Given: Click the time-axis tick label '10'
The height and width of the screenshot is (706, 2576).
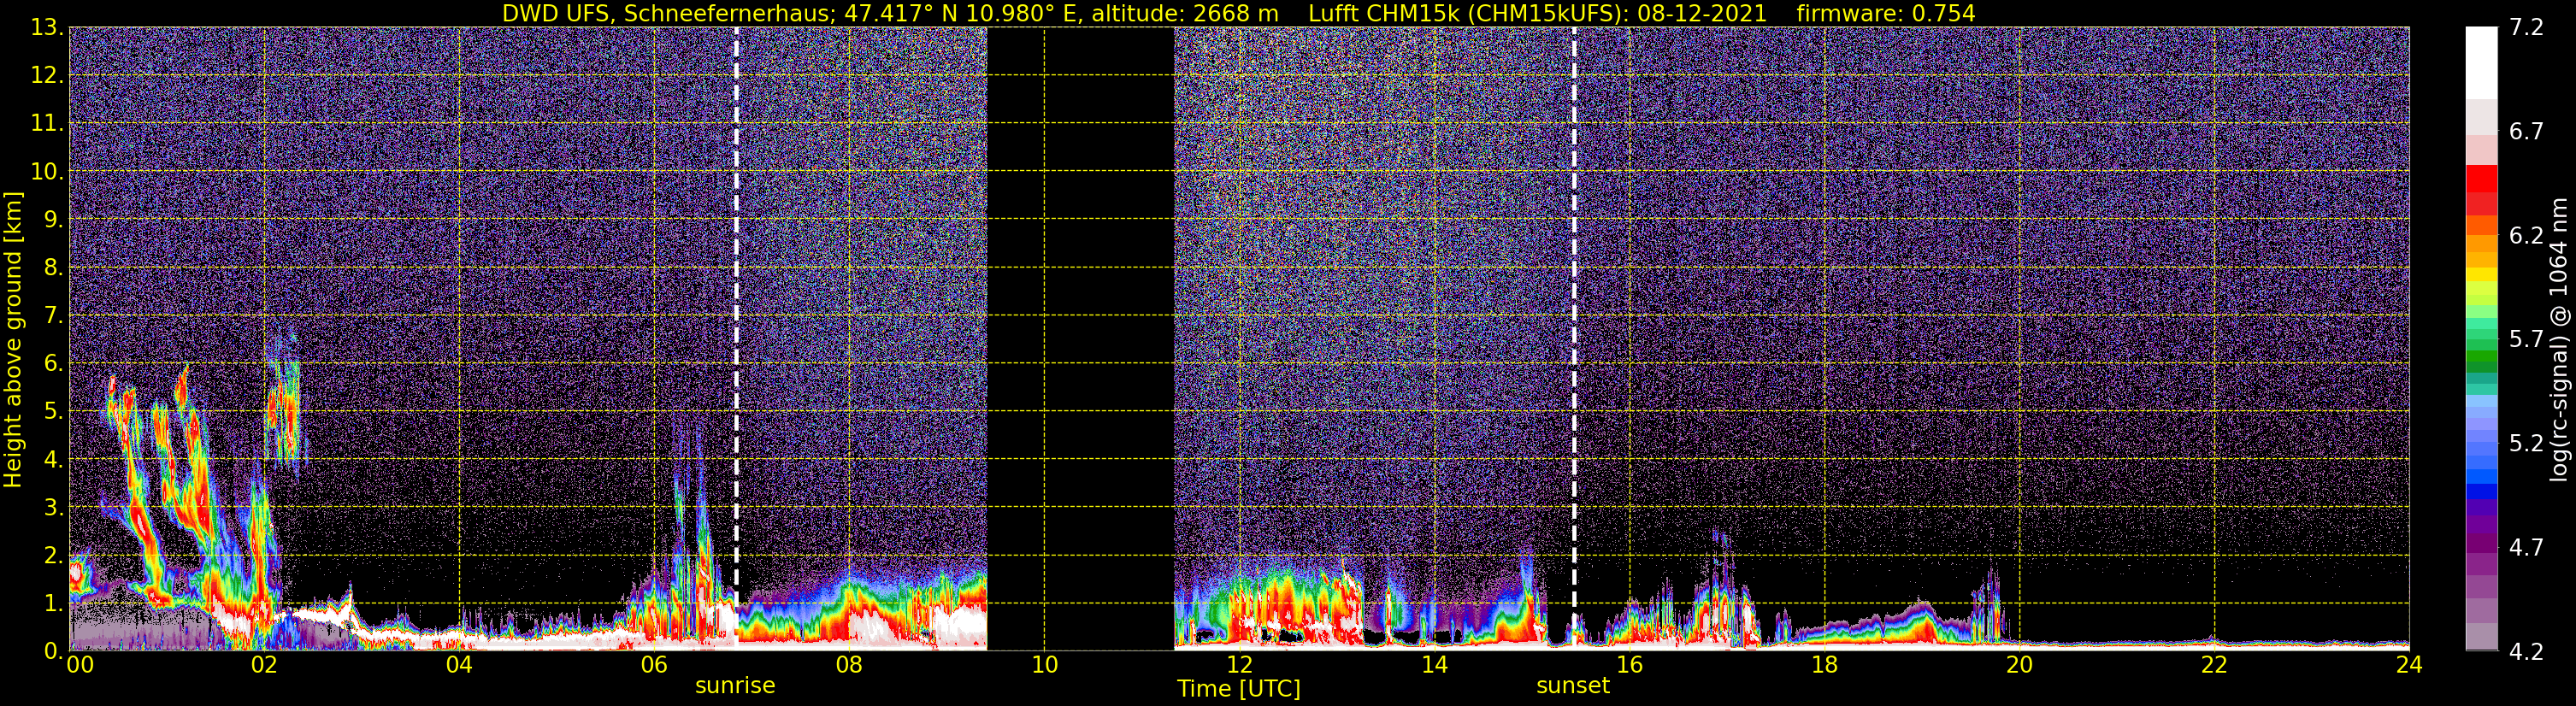Looking at the screenshot, I should [x=1044, y=665].
